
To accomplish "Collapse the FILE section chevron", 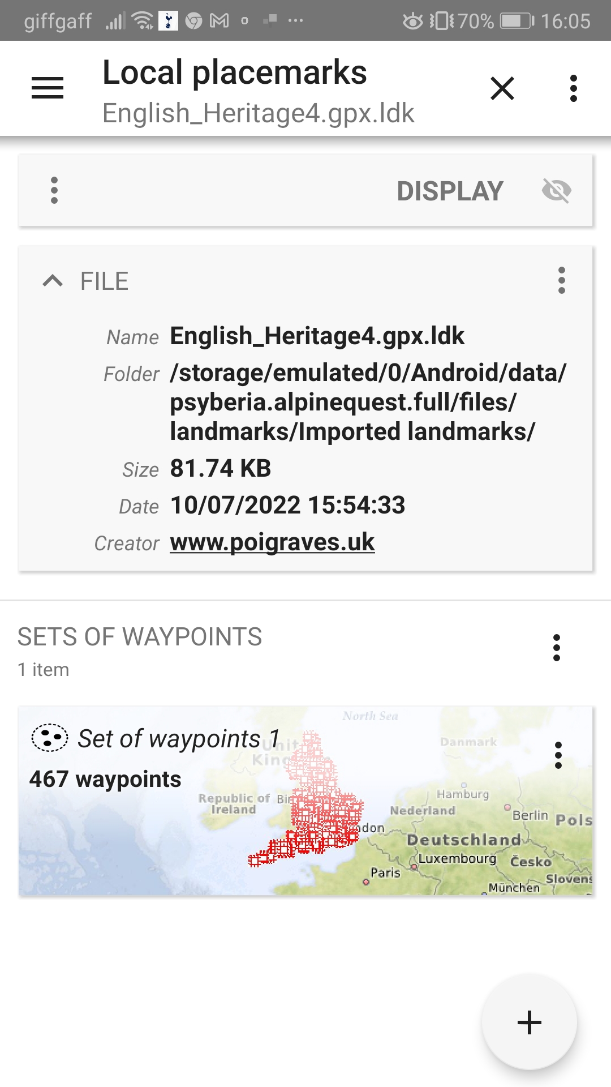I will 53,281.
